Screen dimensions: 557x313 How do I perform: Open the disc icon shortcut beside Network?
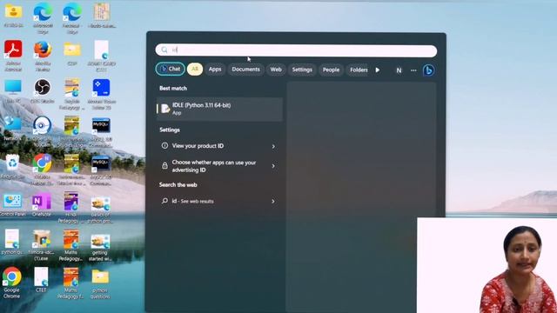(x=43, y=131)
